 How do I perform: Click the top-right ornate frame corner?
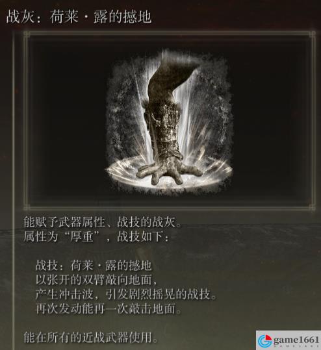tap(313, 34)
